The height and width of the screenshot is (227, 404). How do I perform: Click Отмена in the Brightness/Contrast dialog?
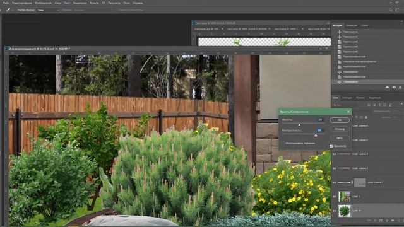coord(340,129)
